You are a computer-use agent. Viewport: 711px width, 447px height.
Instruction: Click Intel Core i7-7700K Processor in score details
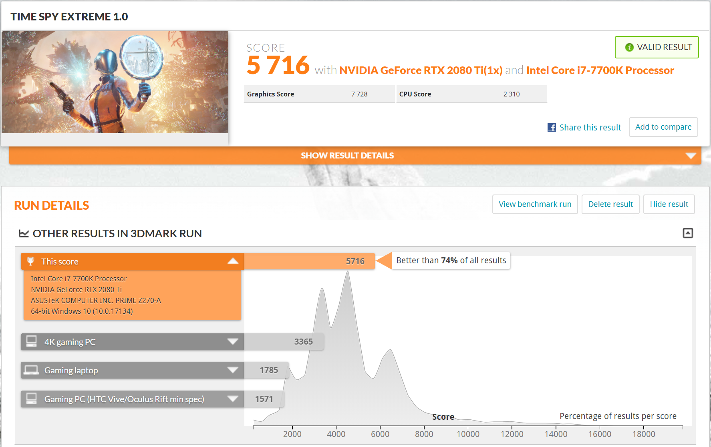(x=79, y=279)
